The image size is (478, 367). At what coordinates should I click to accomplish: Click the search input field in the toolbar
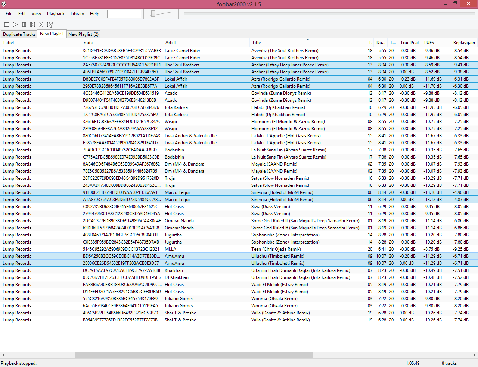pyautogui.click(x=124, y=14)
